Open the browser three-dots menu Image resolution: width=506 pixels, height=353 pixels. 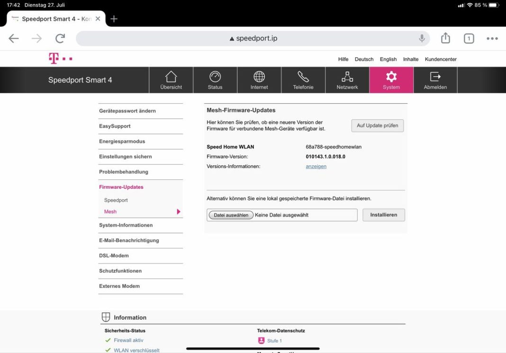492,38
